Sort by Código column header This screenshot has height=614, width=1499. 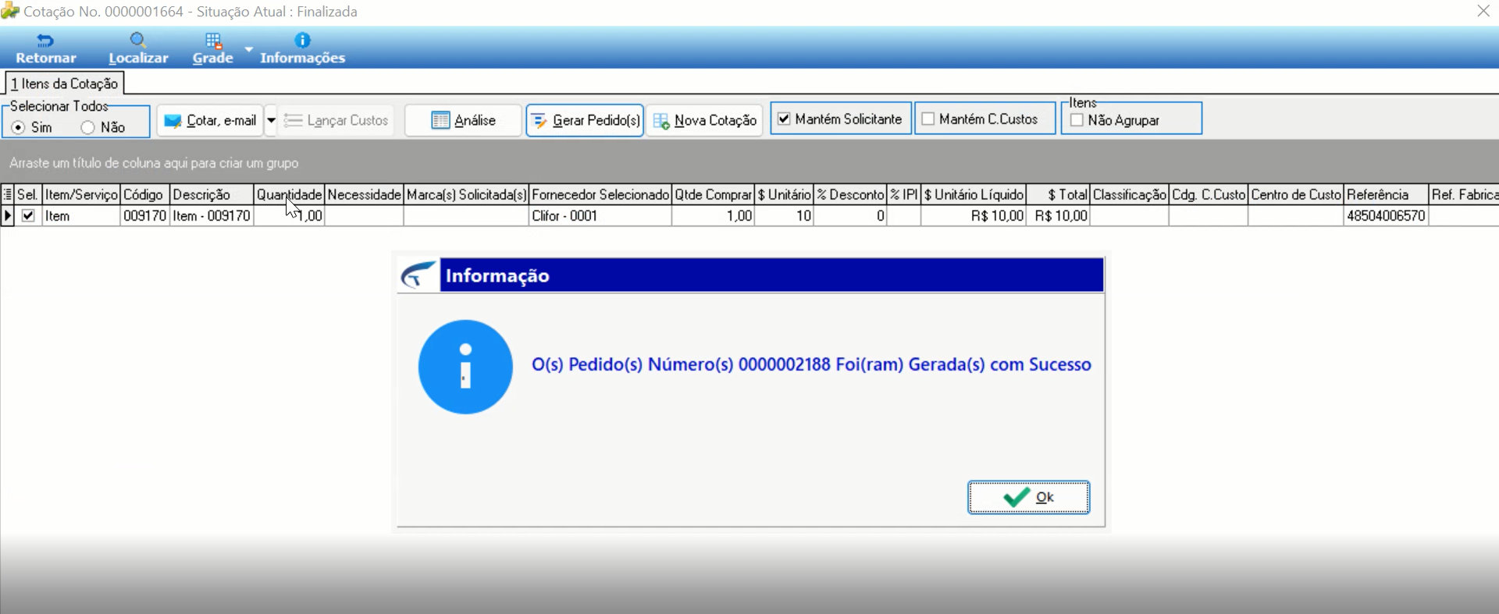click(145, 194)
